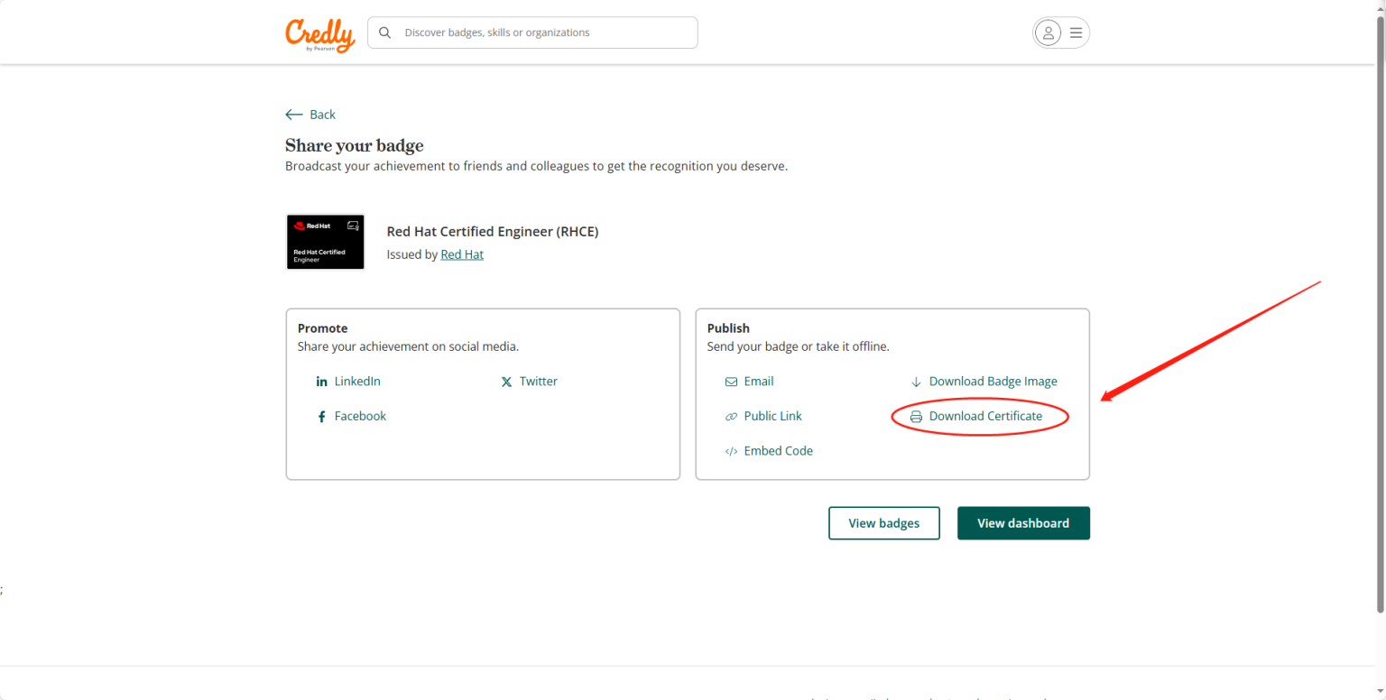Click the Facebook icon
Image resolution: width=1386 pixels, height=700 pixels.
pyautogui.click(x=321, y=417)
